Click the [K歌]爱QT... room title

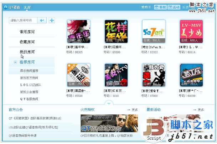[152, 91]
